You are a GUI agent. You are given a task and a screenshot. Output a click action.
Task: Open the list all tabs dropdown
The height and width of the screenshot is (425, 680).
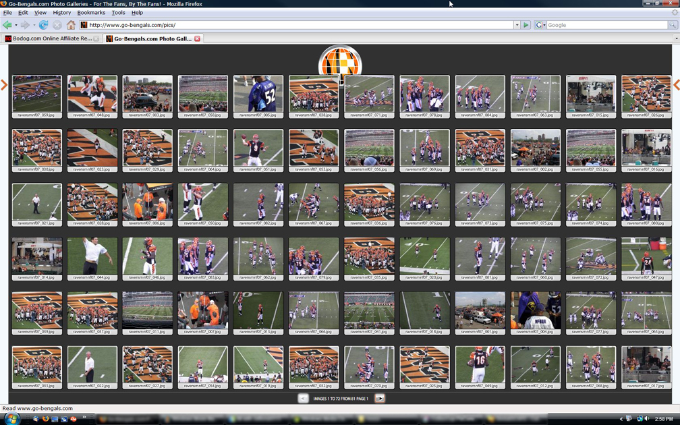point(676,39)
